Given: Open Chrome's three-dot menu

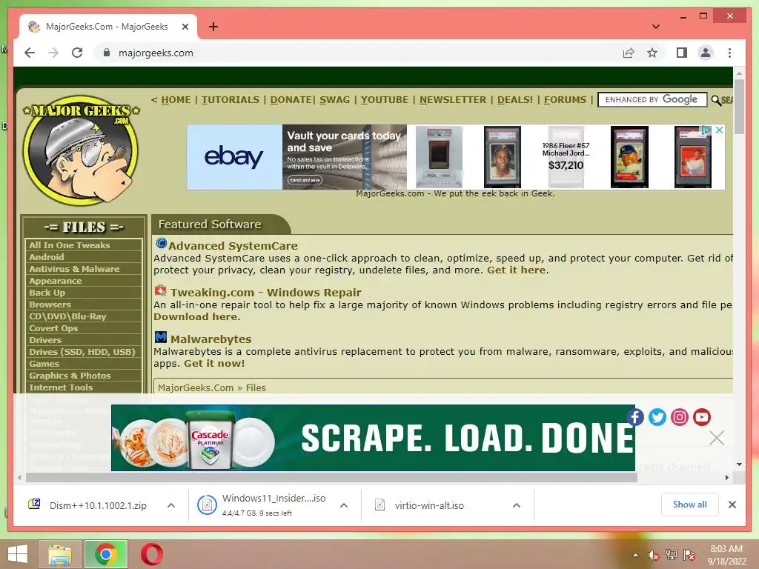Looking at the screenshot, I should click(729, 53).
